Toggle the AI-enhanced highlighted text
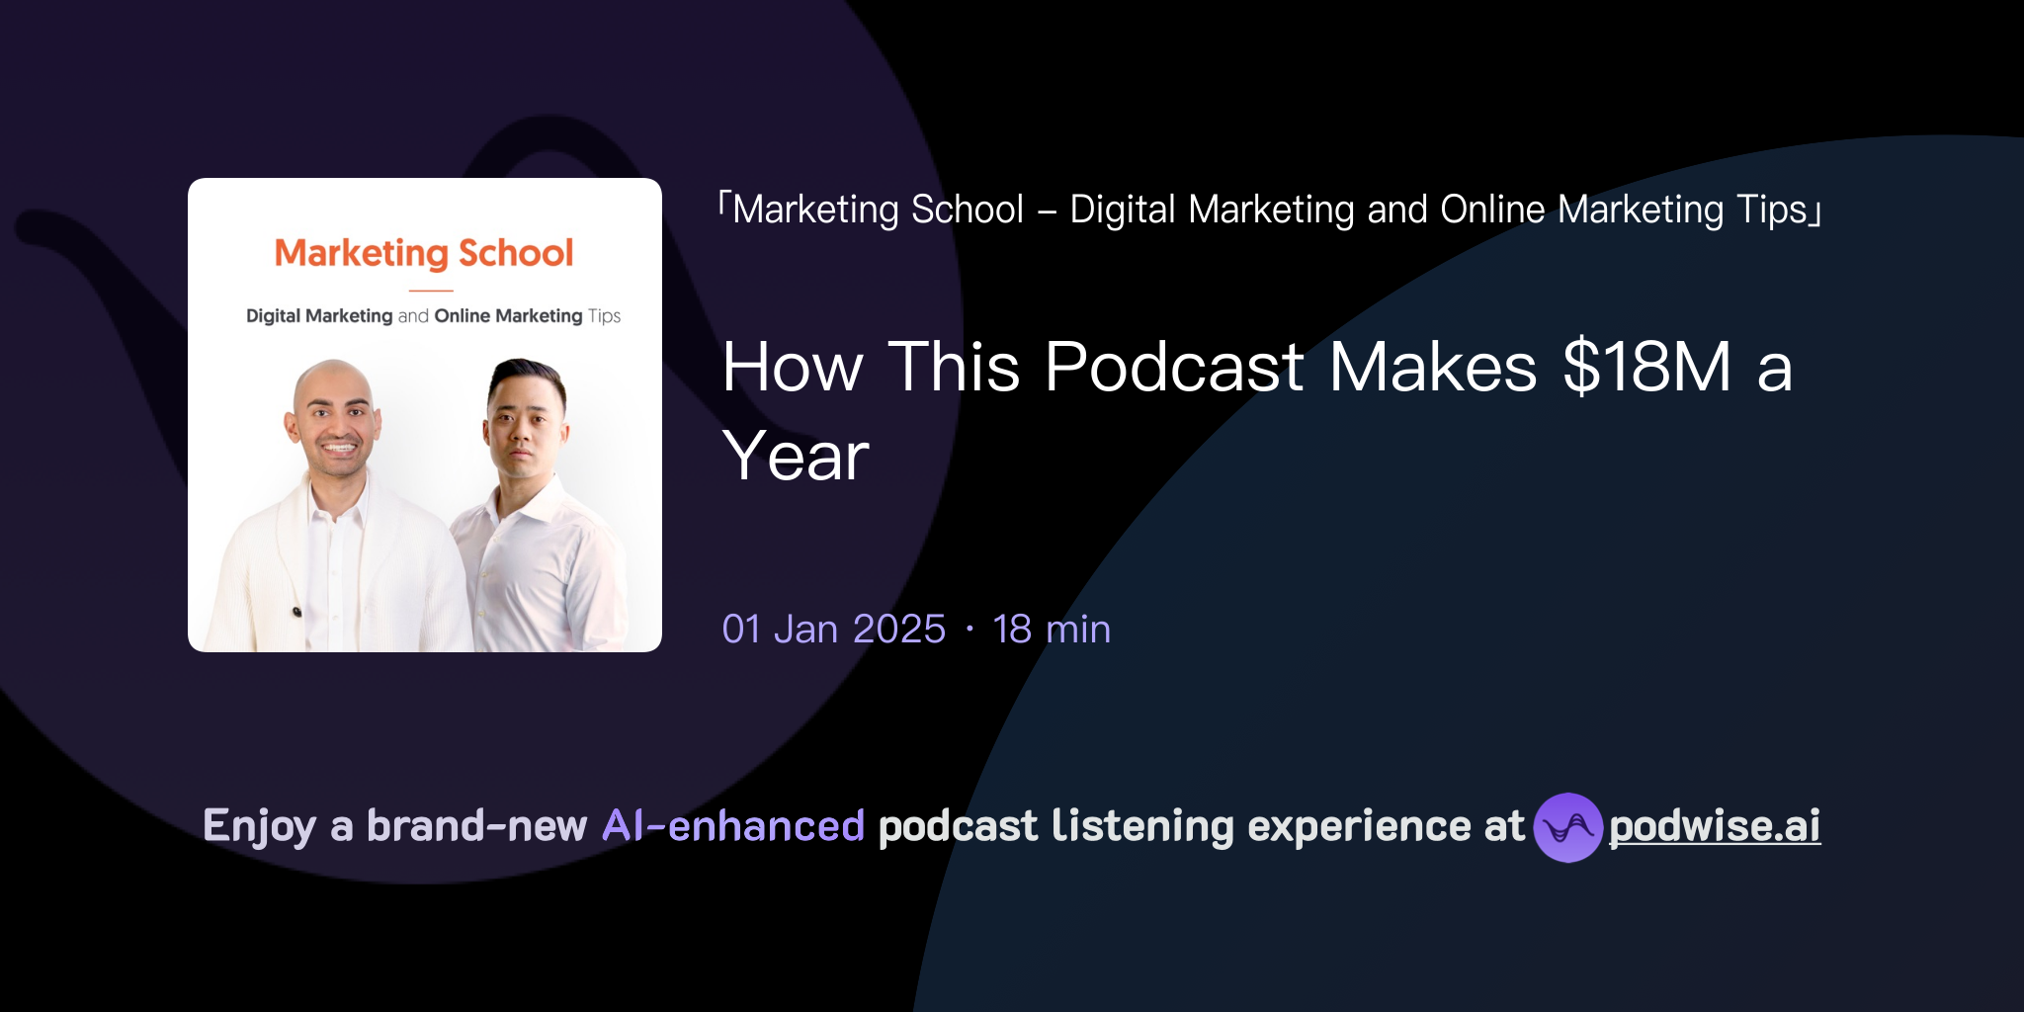The height and width of the screenshot is (1012, 2024). (733, 825)
